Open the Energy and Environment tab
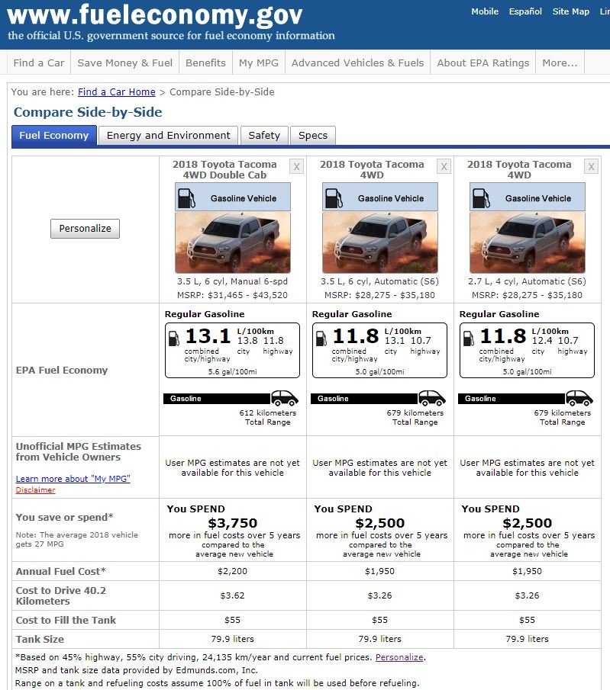 169,136
